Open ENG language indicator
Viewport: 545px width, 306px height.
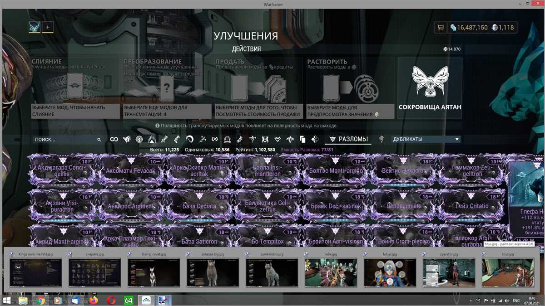tap(516, 301)
